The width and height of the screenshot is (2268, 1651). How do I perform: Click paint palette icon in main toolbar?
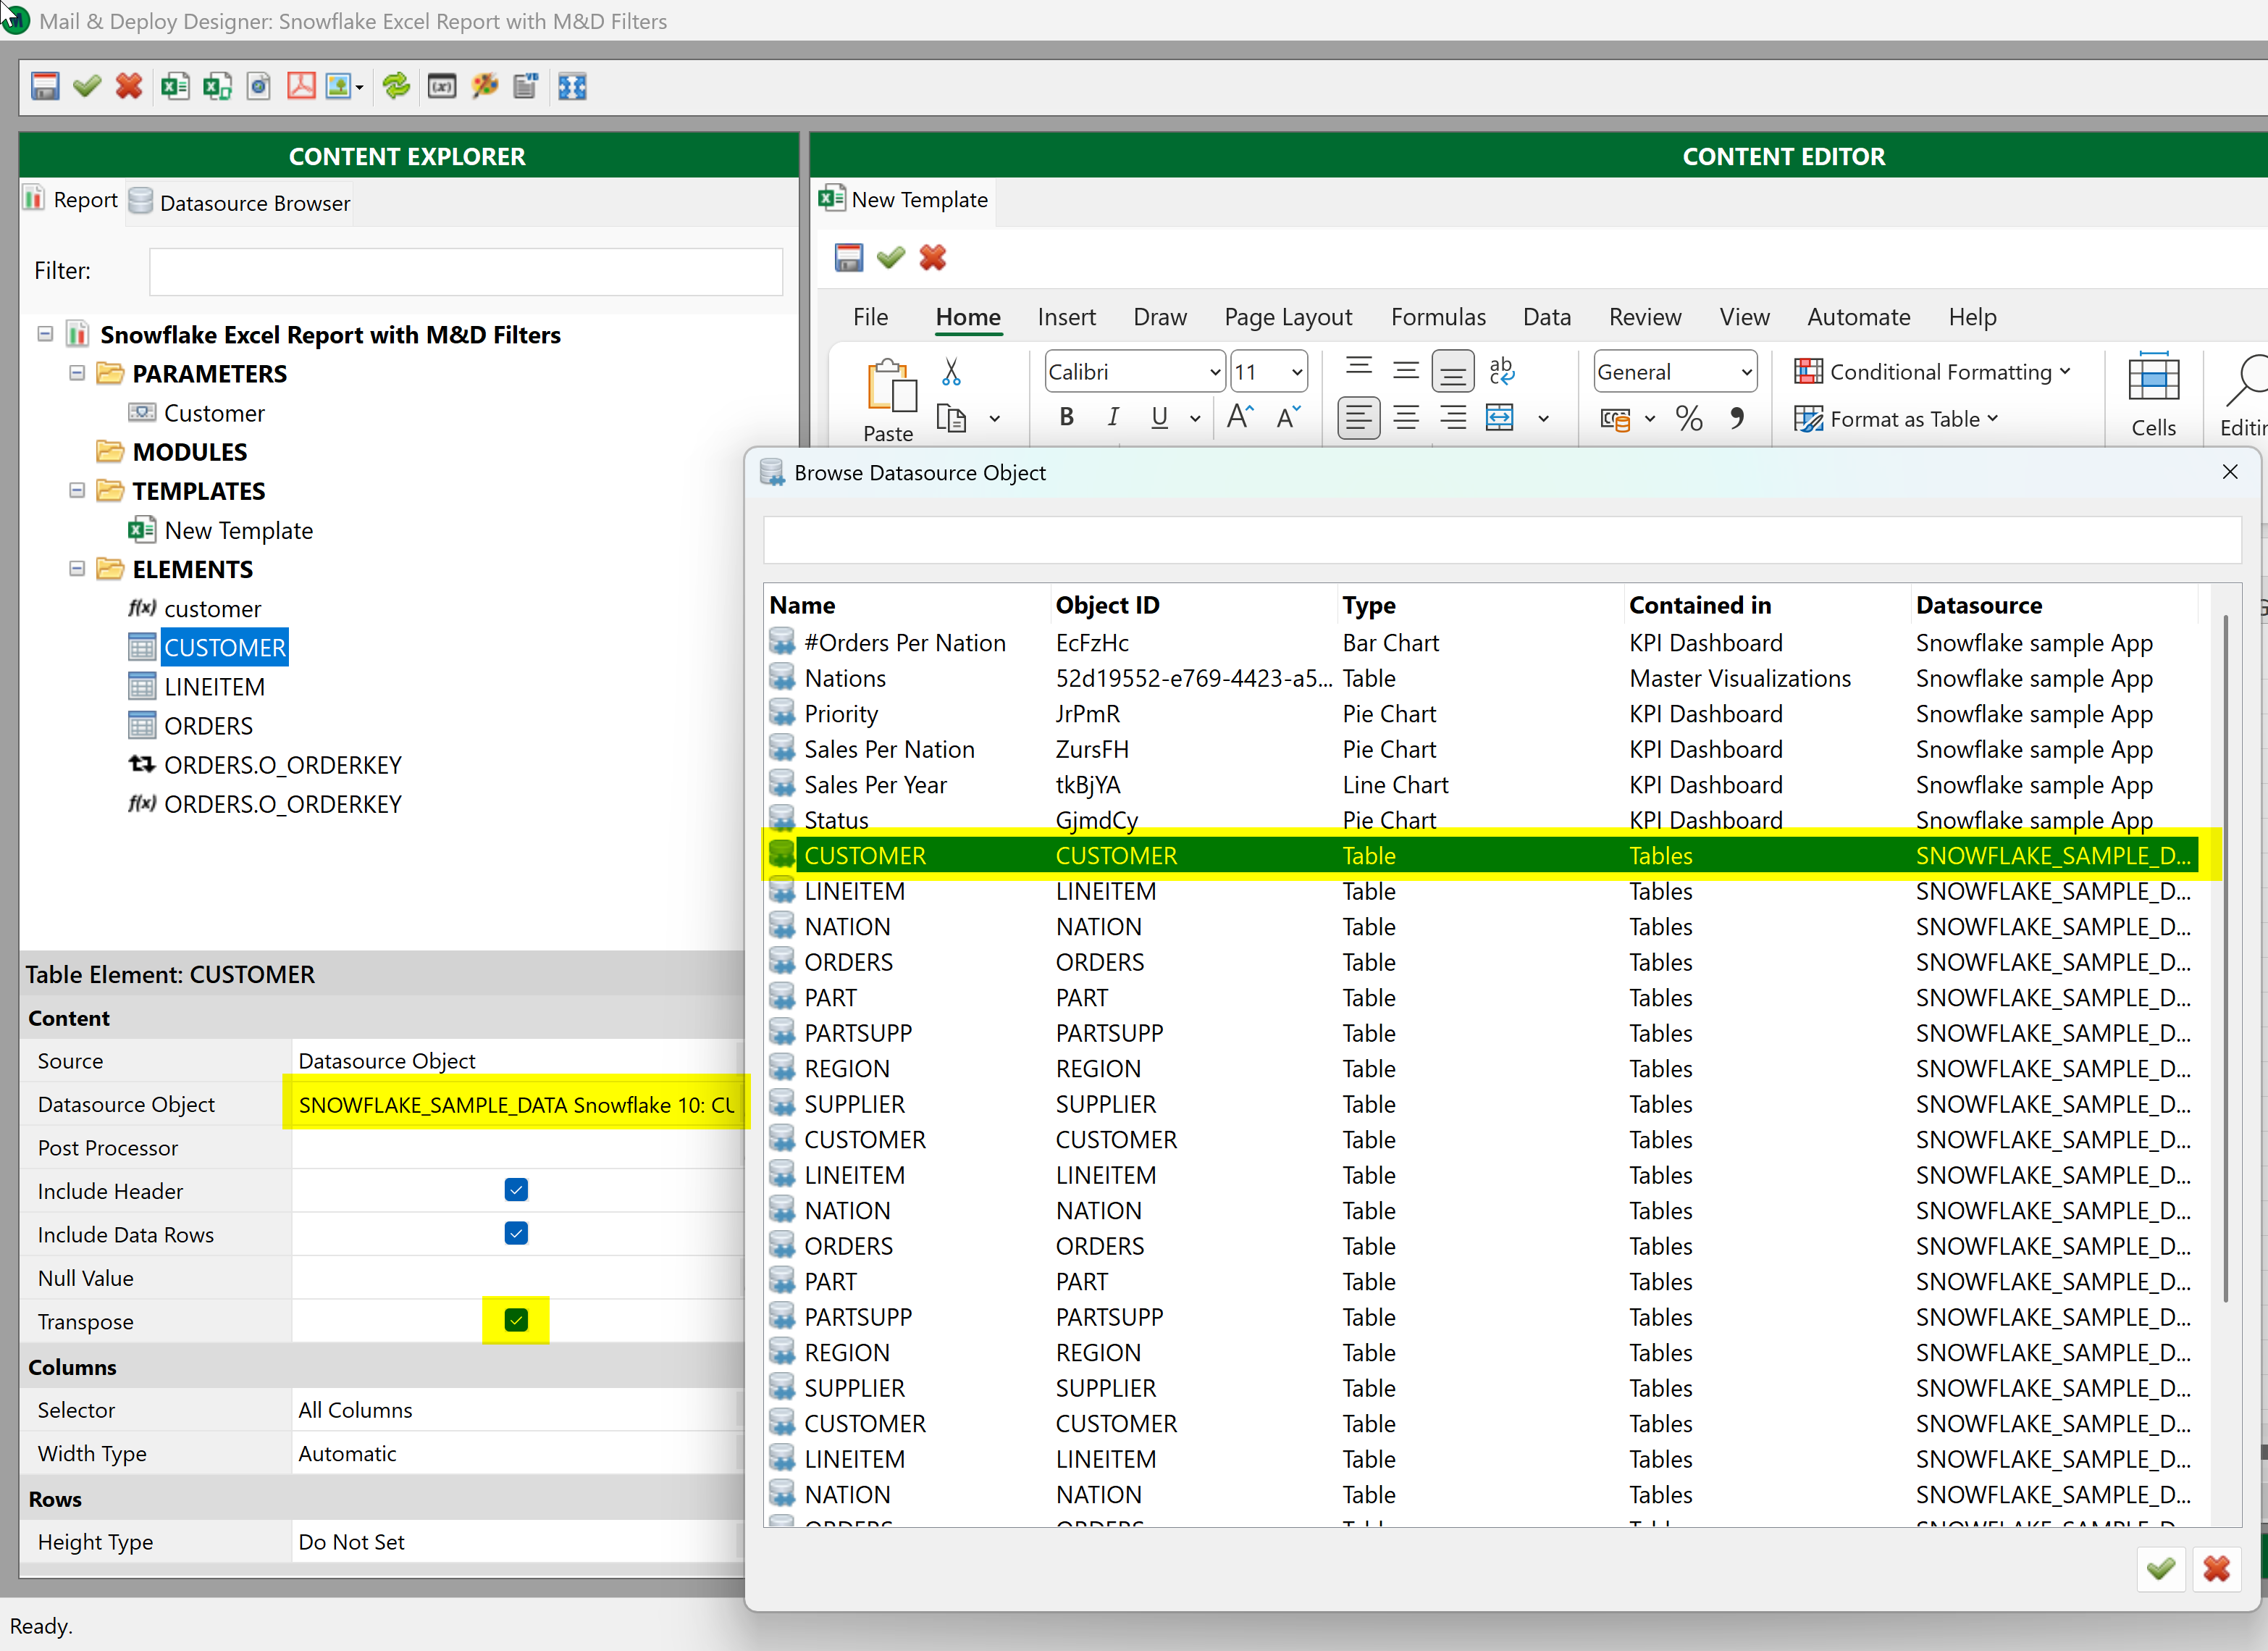pos(485,86)
